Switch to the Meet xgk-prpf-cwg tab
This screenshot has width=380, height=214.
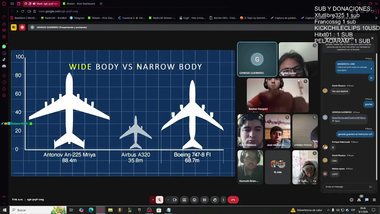pyautogui.click(x=42, y=4)
